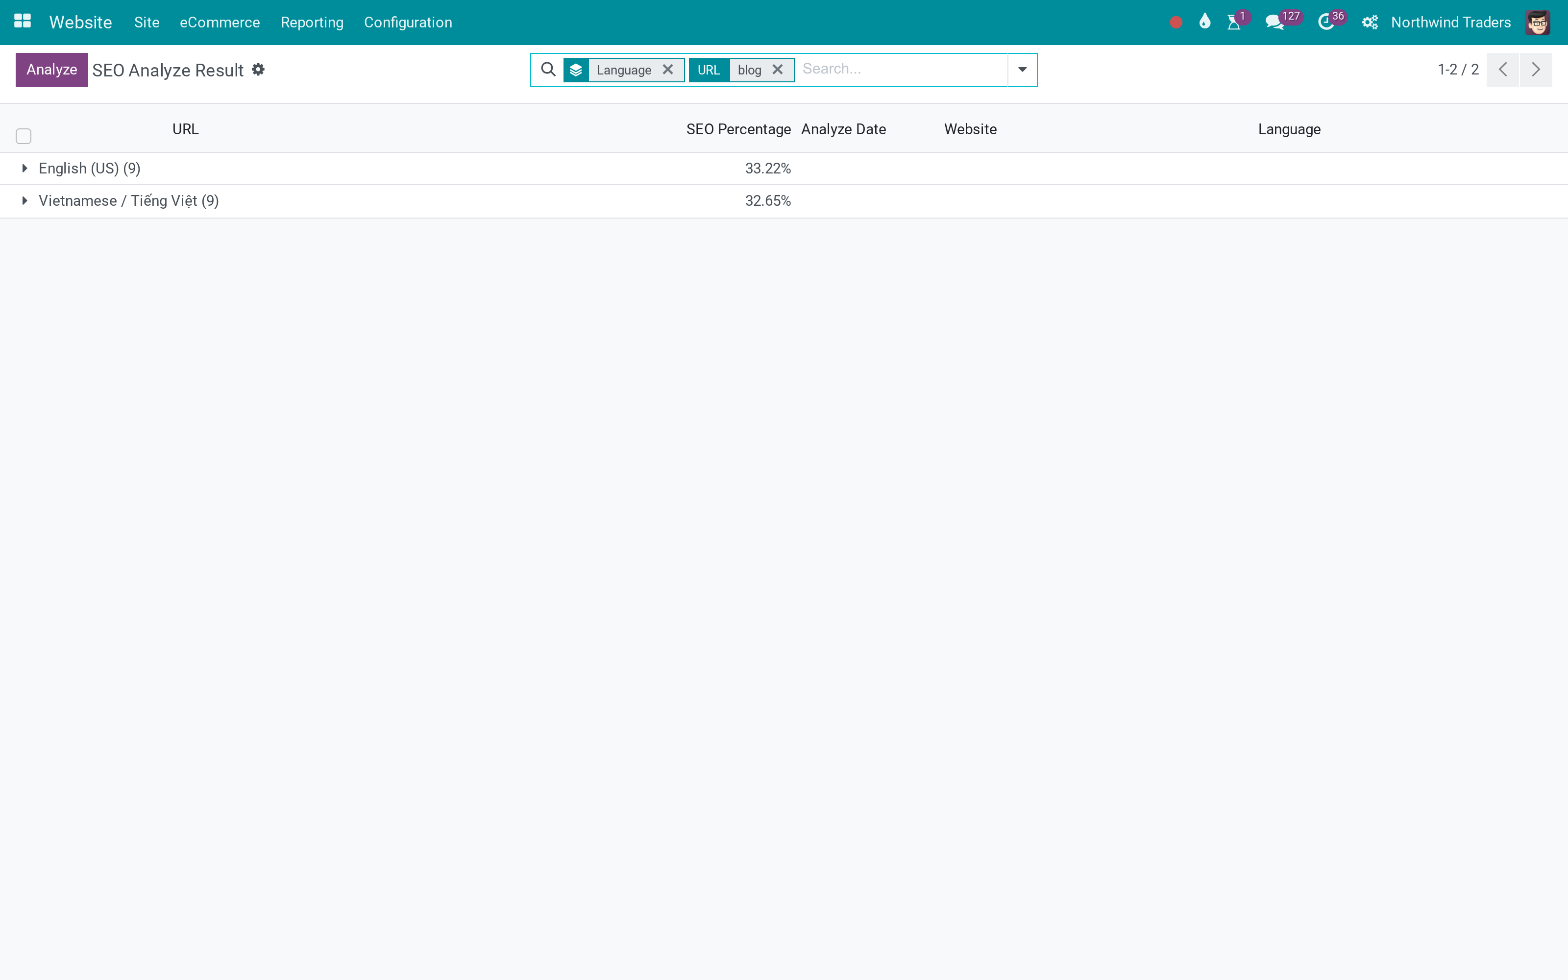Open the Site menu
Screen dimensions: 1568x980
tap(147, 23)
